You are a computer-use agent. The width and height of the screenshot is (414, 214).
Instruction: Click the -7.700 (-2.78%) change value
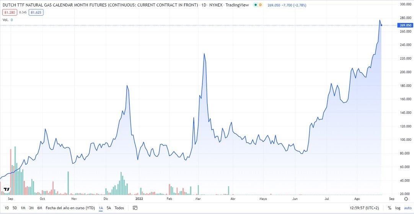(x=294, y=5)
